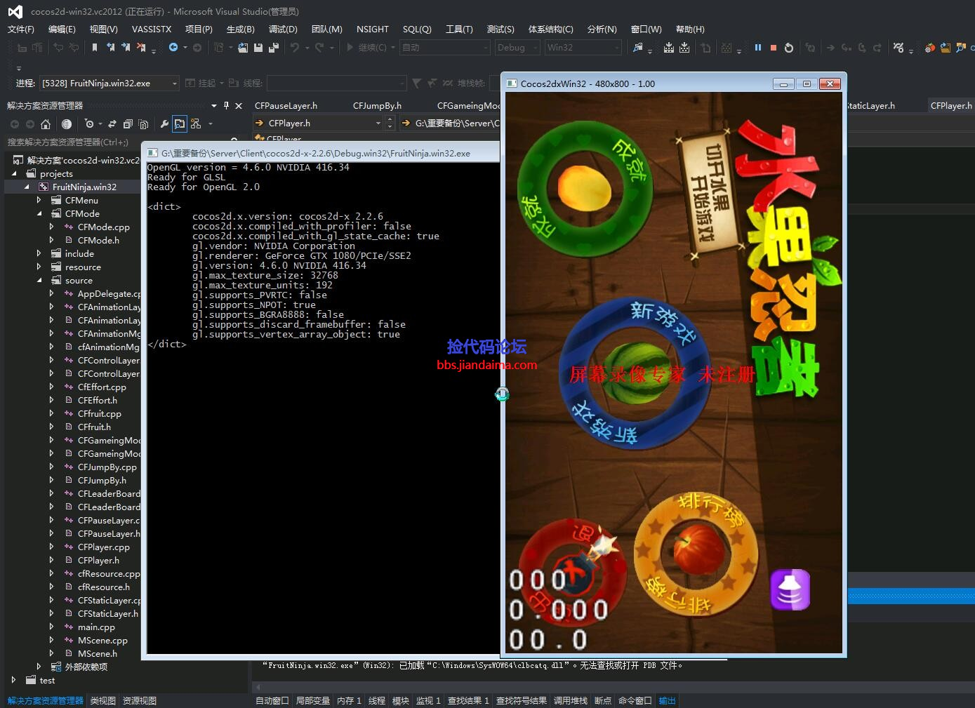This screenshot has height=708, width=975.
Task: Click the 继续(C) continue button
Action: tap(366, 48)
